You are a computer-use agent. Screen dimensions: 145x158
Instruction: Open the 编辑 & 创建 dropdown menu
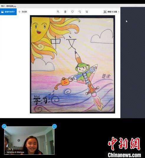pyautogui.click(x=111, y=12)
